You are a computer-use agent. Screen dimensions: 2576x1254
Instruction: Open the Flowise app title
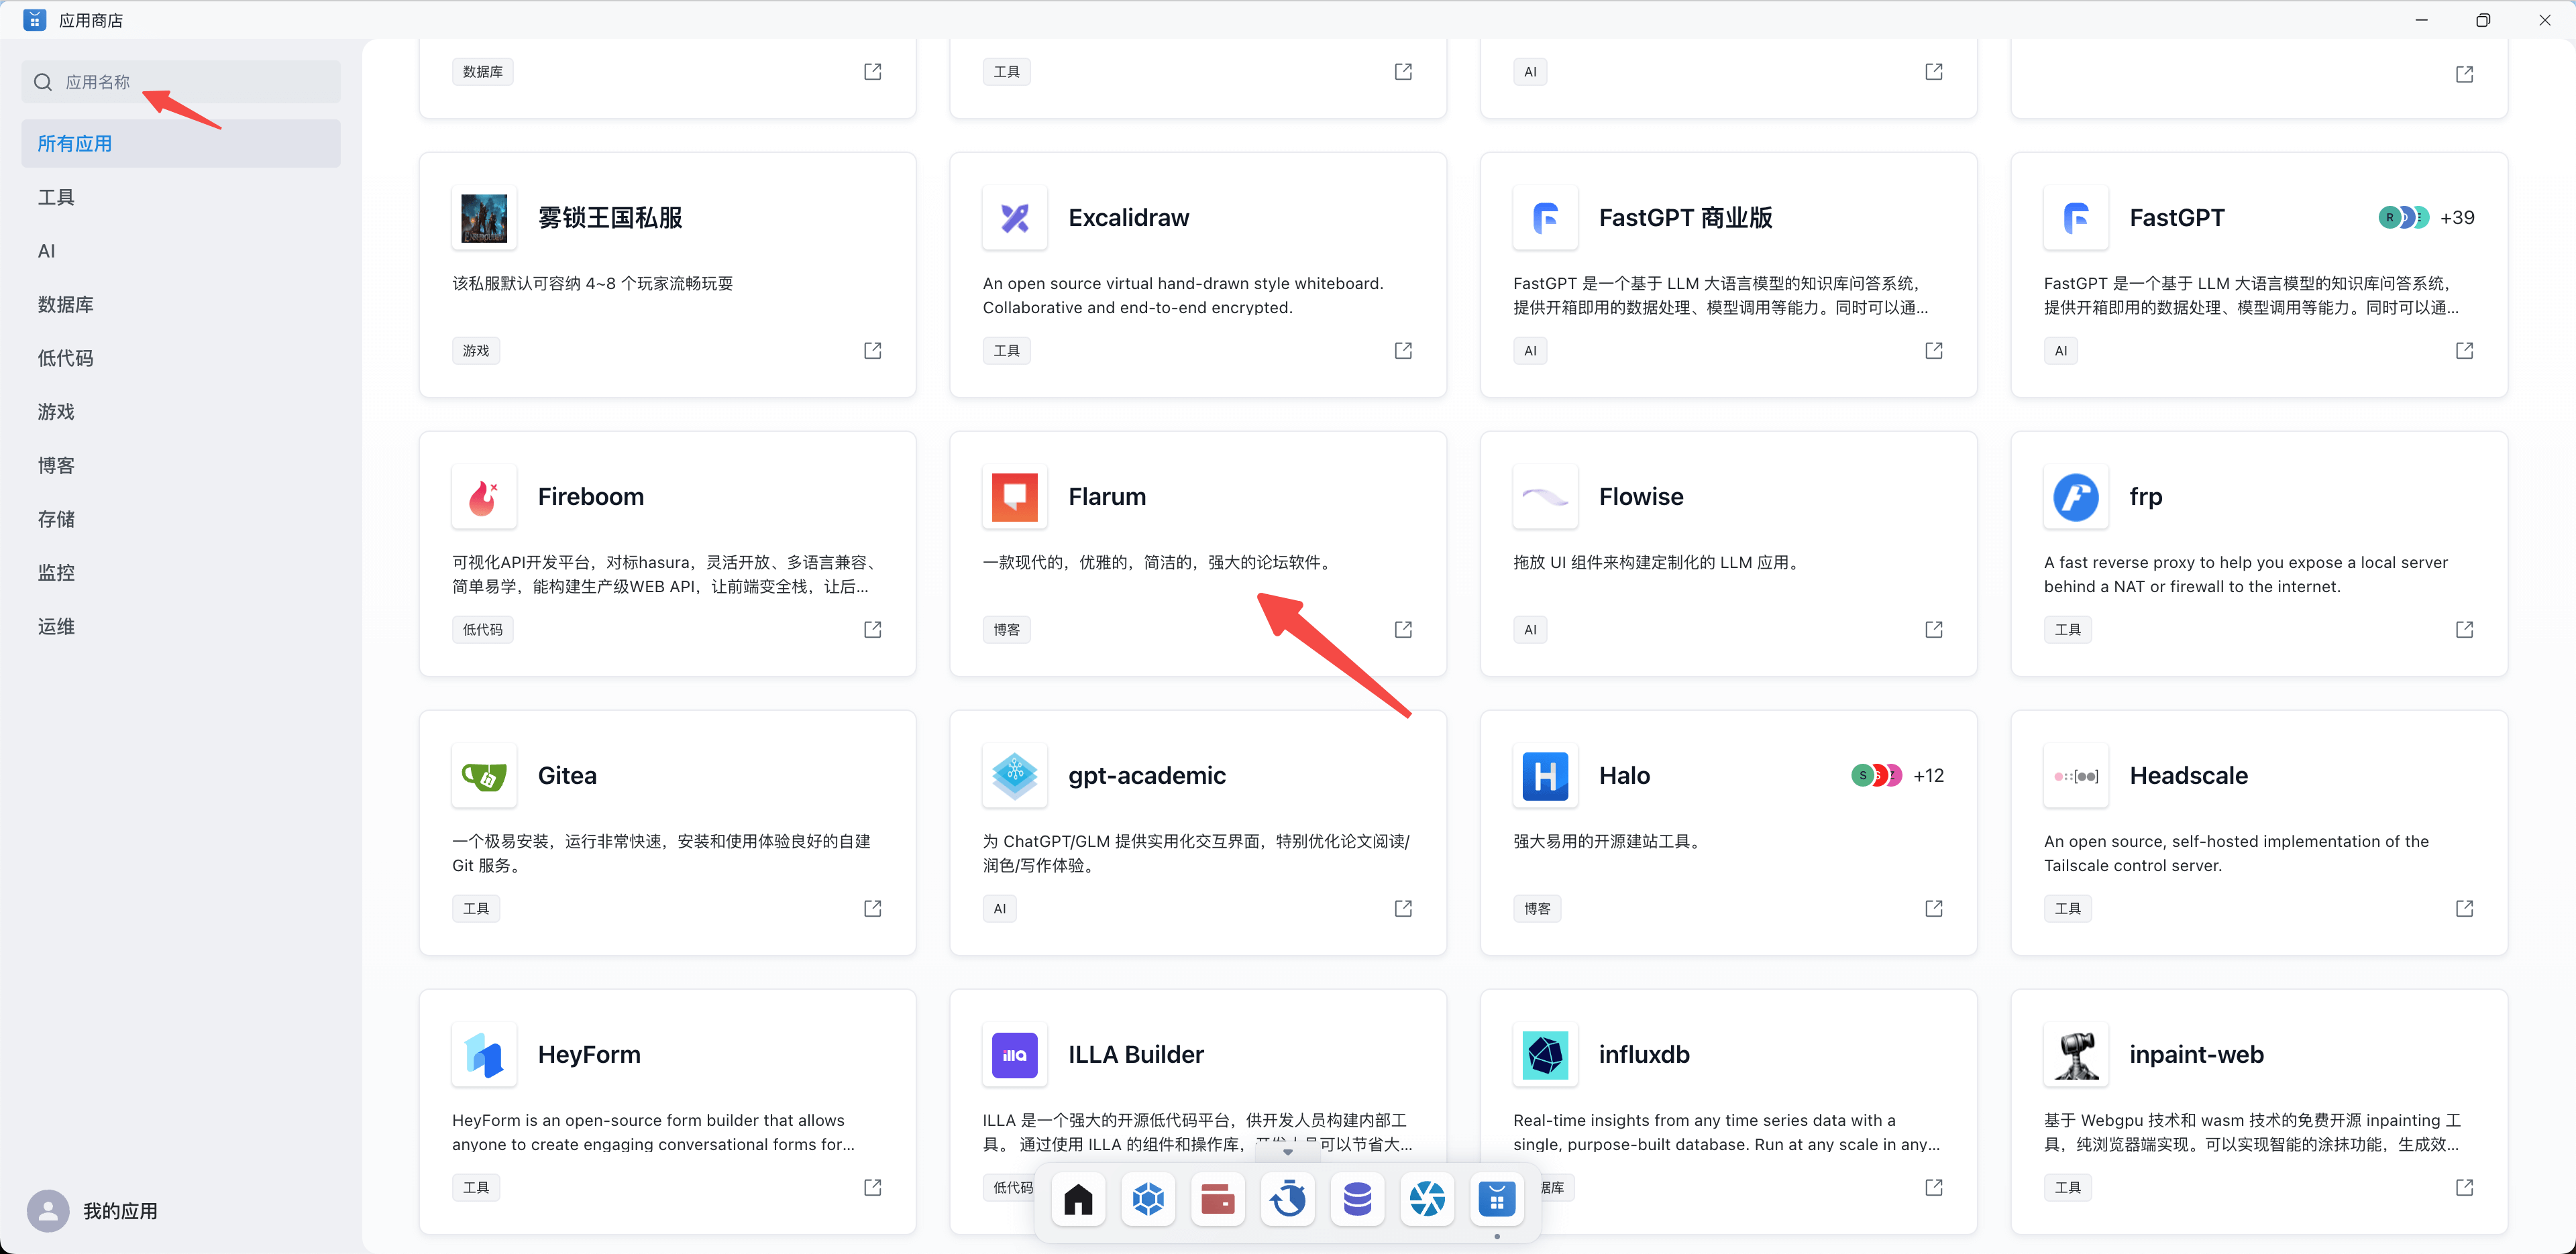pyautogui.click(x=1641, y=497)
